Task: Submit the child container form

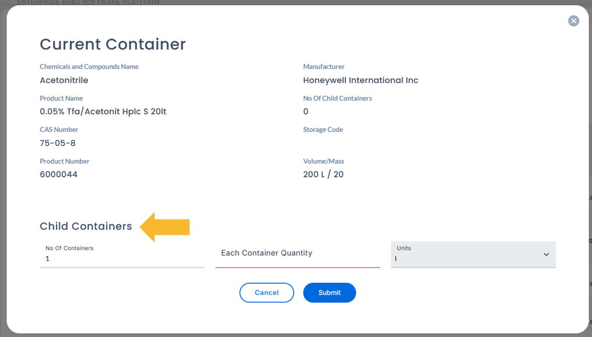Action: (x=329, y=293)
